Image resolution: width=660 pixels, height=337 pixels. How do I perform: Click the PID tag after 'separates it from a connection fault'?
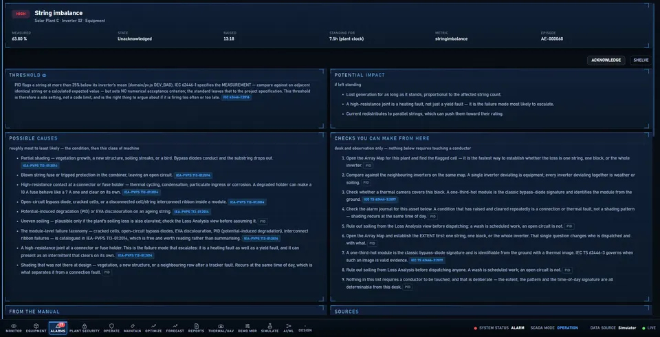(107, 272)
